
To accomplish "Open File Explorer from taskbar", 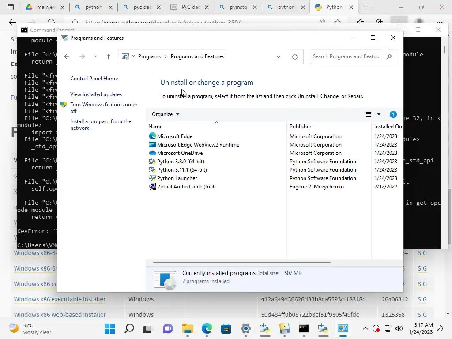I will (x=187, y=328).
